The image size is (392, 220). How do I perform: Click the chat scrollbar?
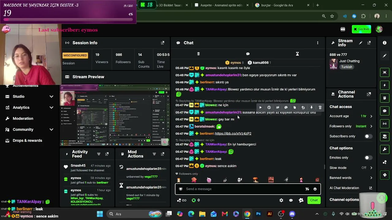coord(324,167)
